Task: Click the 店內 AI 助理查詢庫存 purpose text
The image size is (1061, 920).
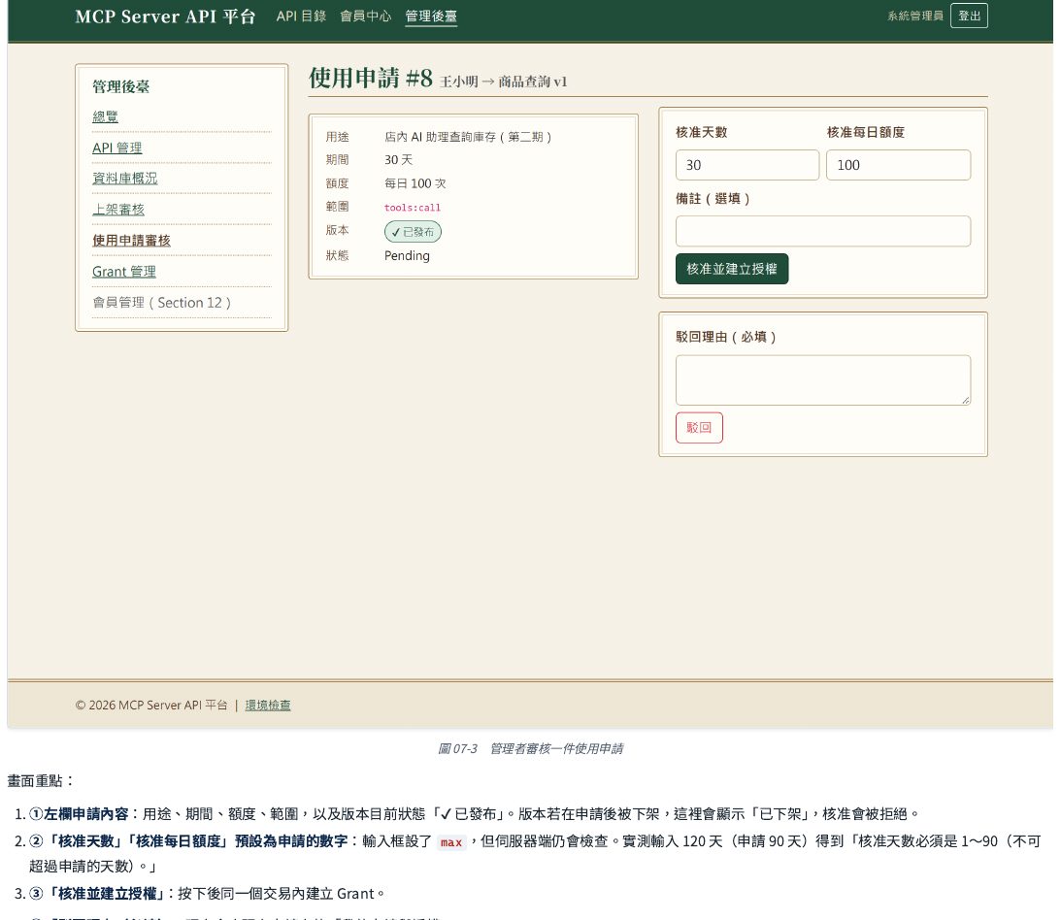Action: pyautogui.click(x=468, y=137)
